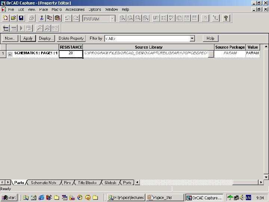The height and width of the screenshot is (202, 269).
Task: Click the Zoom Out toolbar icon
Action: tap(130, 18)
